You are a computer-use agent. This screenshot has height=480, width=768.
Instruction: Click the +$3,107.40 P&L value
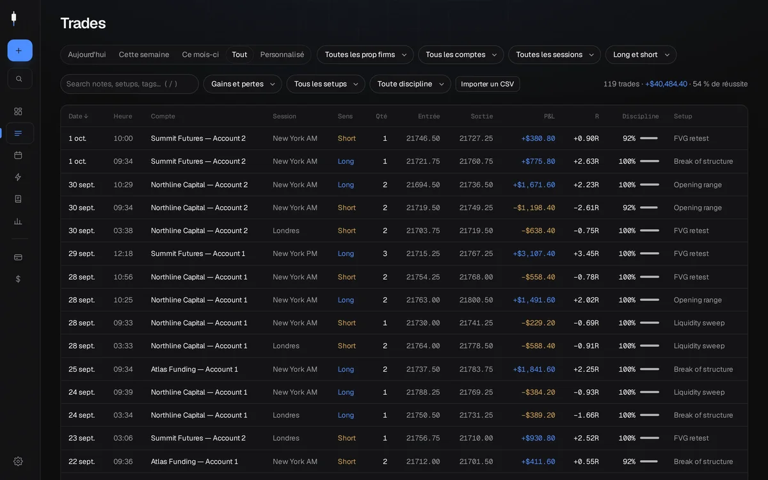[534, 253]
